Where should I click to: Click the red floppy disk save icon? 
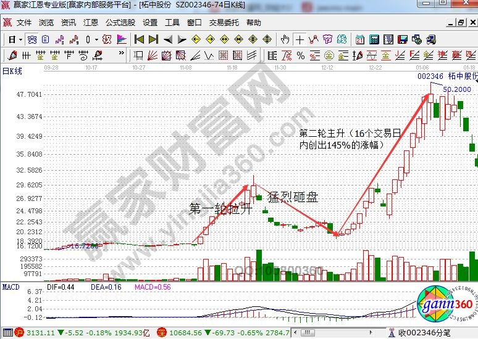(x=402, y=39)
